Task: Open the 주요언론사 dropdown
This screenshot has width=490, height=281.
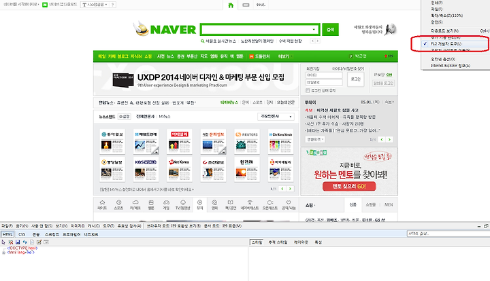Action: click(x=276, y=116)
